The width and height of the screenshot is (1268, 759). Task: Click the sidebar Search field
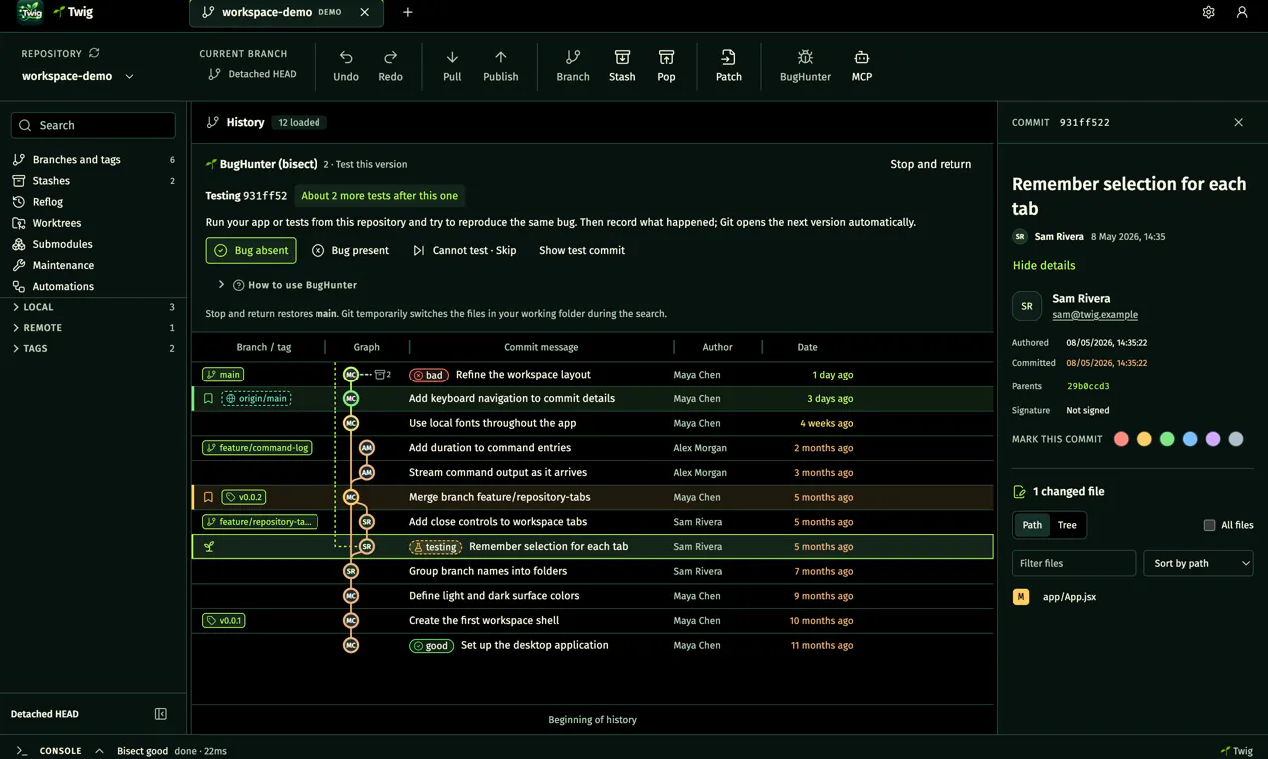tap(93, 125)
